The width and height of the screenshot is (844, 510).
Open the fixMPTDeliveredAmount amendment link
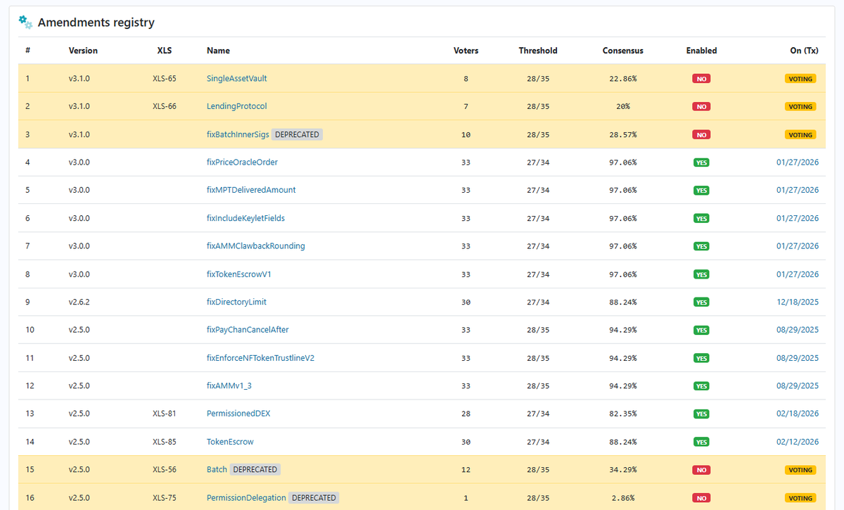(251, 190)
